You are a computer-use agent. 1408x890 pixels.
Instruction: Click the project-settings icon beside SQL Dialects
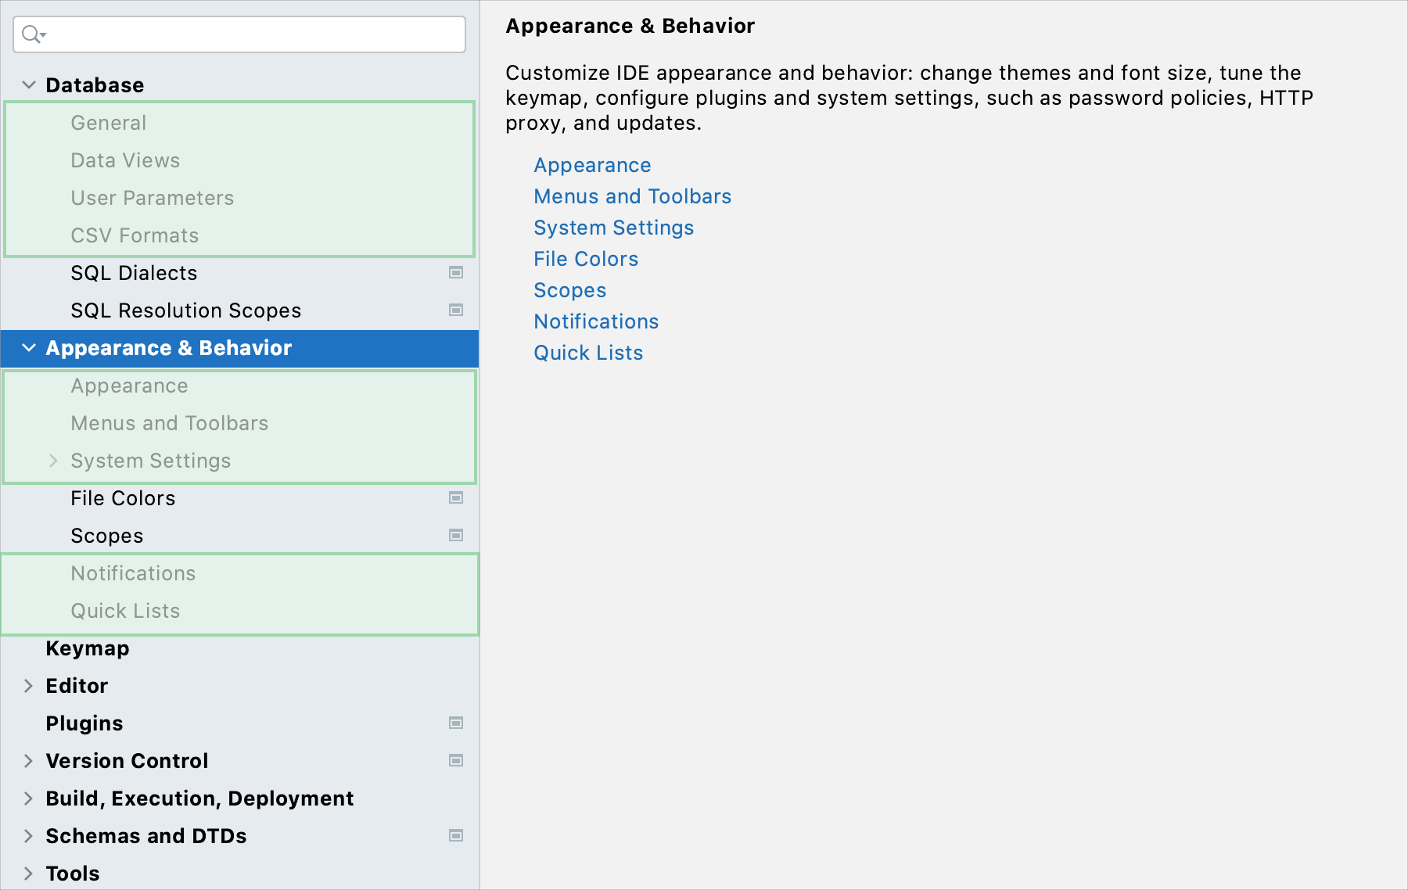point(454,272)
